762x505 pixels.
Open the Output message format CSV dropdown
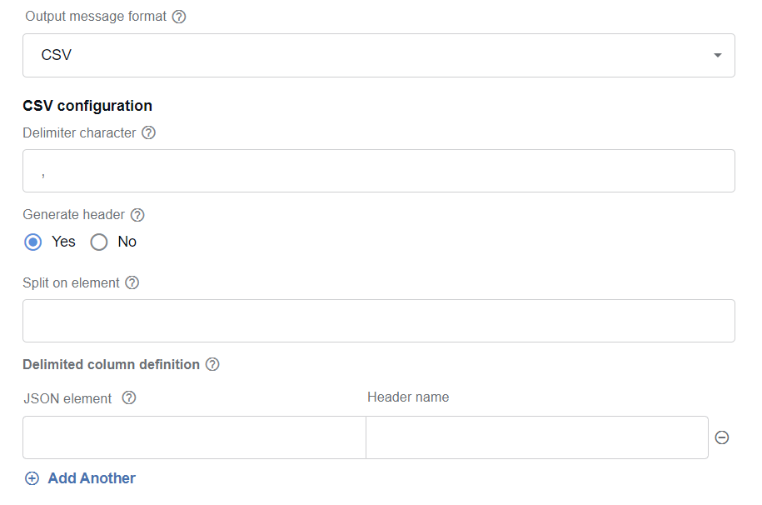coord(379,55)
